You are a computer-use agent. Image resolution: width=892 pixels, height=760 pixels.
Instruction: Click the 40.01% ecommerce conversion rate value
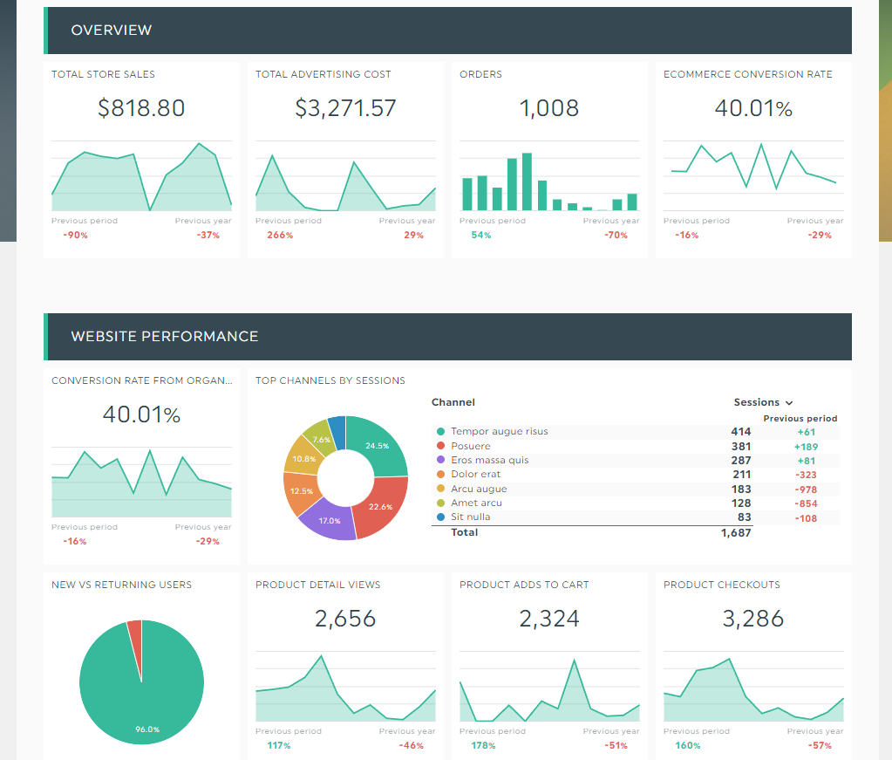pos(753,108)
